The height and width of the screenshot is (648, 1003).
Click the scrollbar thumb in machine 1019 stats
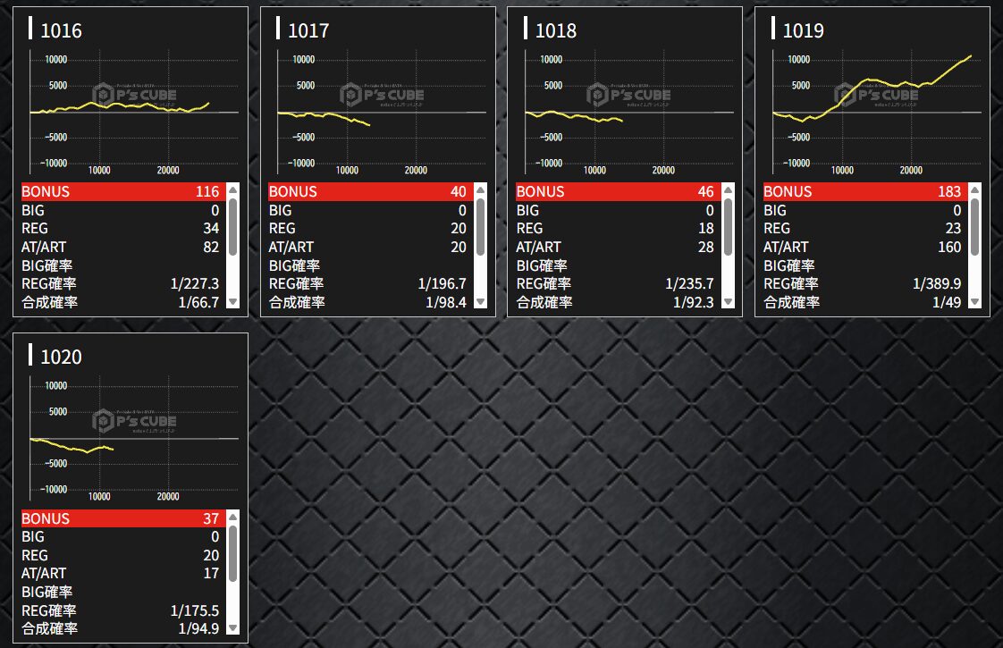(975, 227)
